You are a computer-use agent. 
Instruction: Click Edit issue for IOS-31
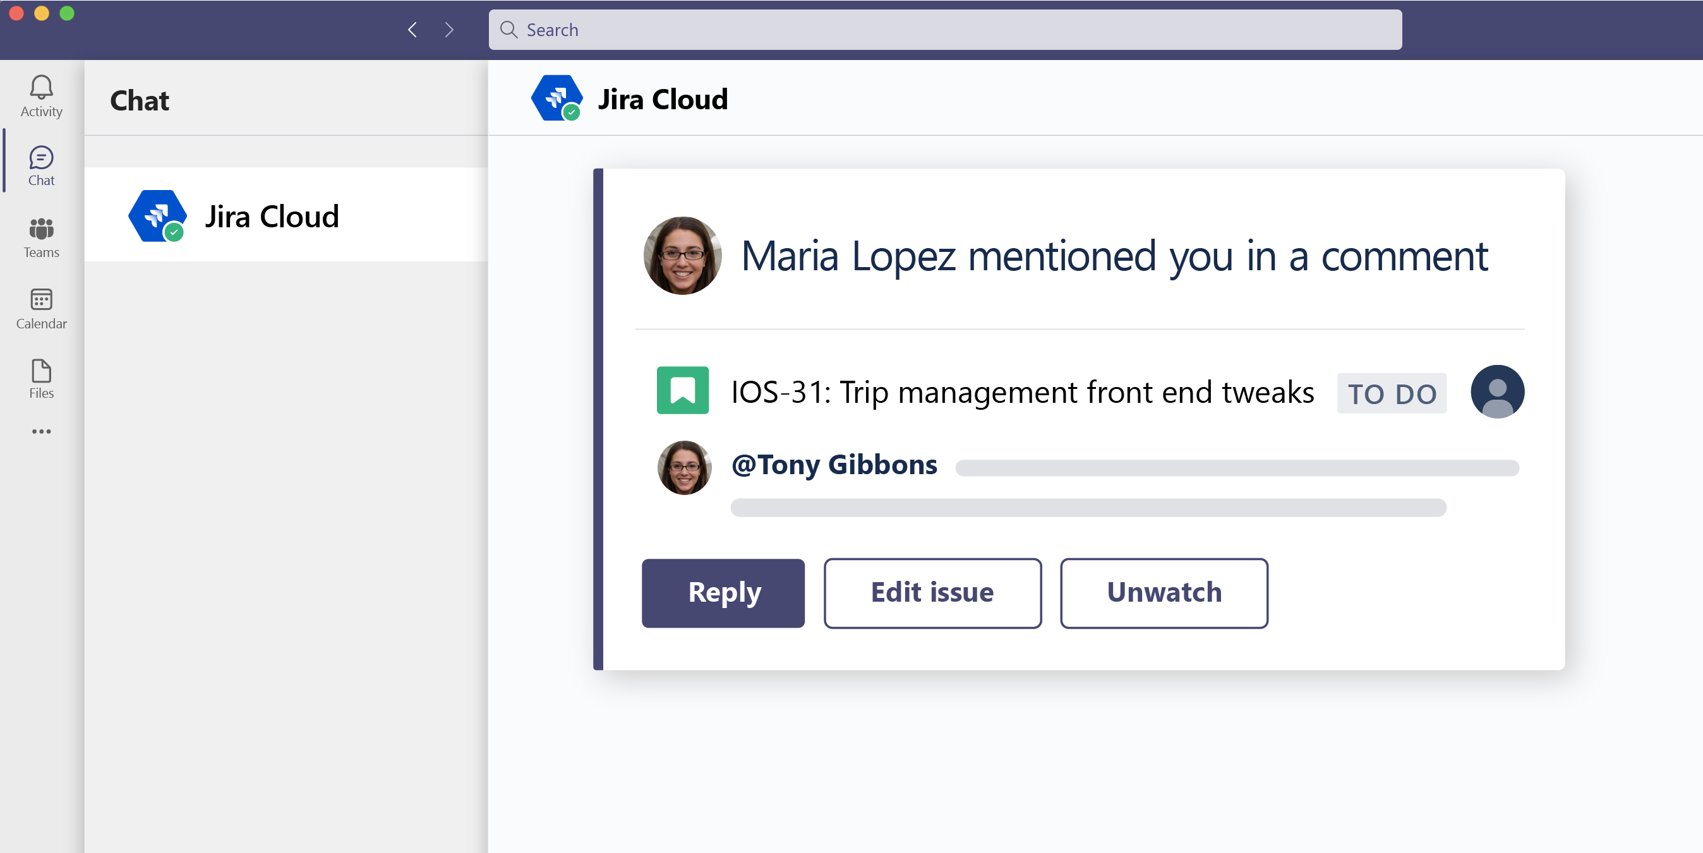932,592
